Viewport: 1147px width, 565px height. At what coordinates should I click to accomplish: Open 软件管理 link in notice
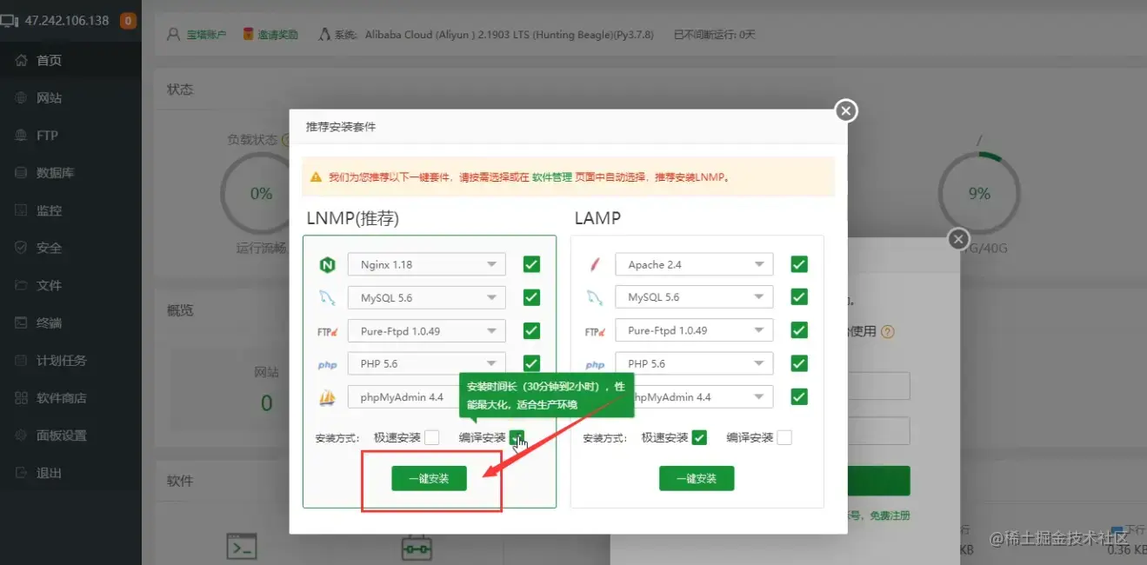552,176
